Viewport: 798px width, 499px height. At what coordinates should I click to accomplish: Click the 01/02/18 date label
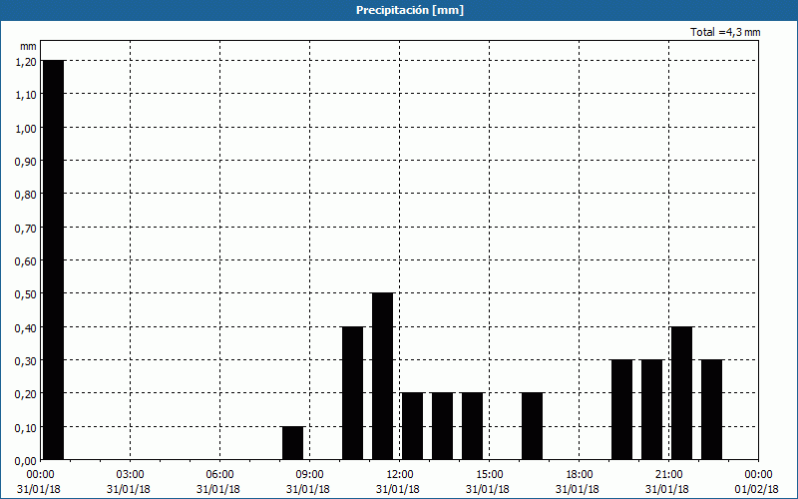point(756,489)
